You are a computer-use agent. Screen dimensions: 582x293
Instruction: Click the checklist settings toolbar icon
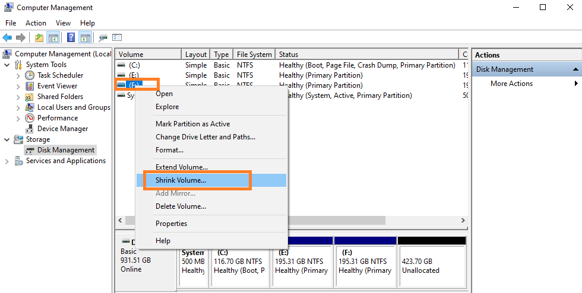tap(117, 37)
